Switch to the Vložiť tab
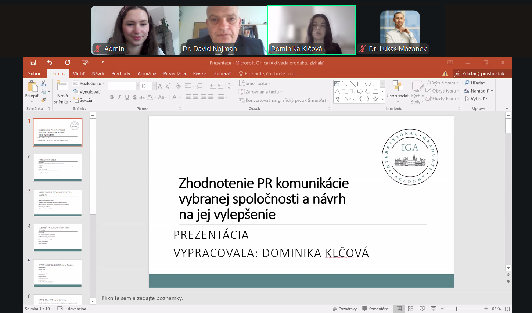532x313 pixels. tap(79, 73)
